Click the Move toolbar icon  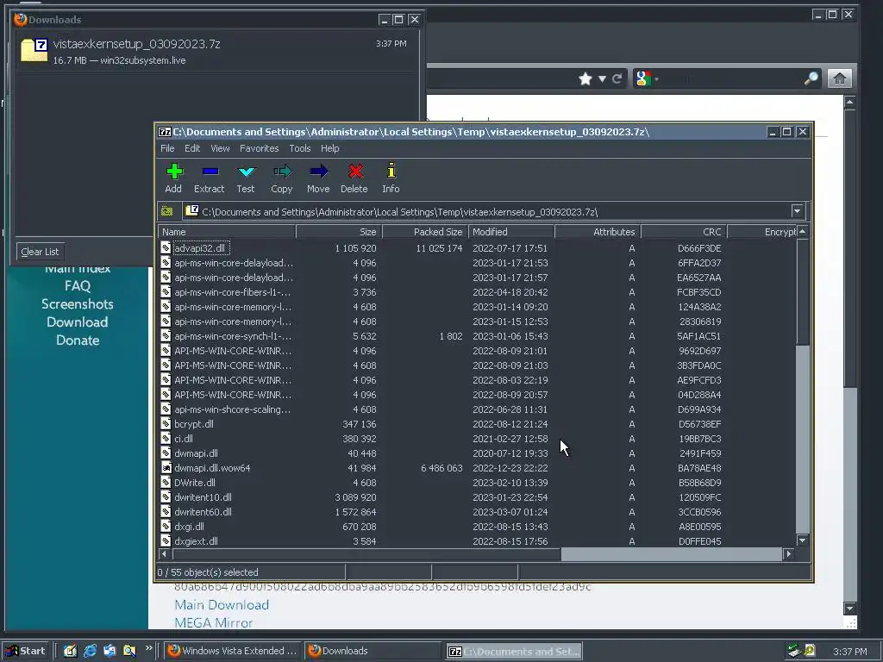coord(318,172)
